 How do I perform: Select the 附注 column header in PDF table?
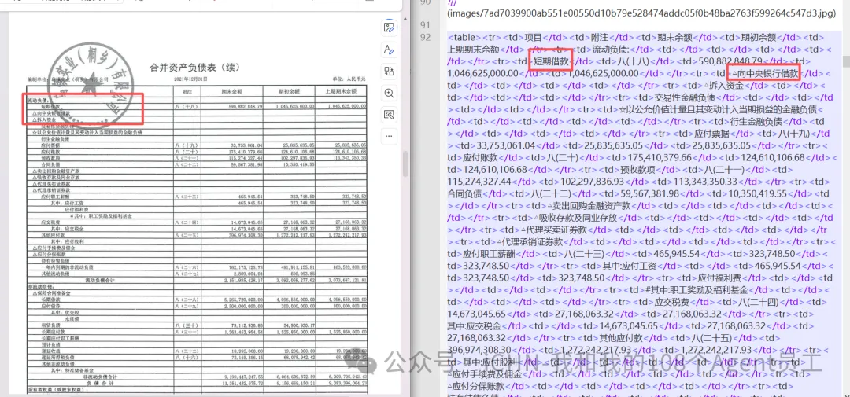pos(188,91)
